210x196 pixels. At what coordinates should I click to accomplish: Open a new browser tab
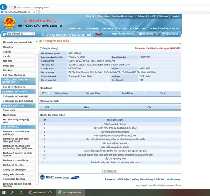click(x=38, y=12)
